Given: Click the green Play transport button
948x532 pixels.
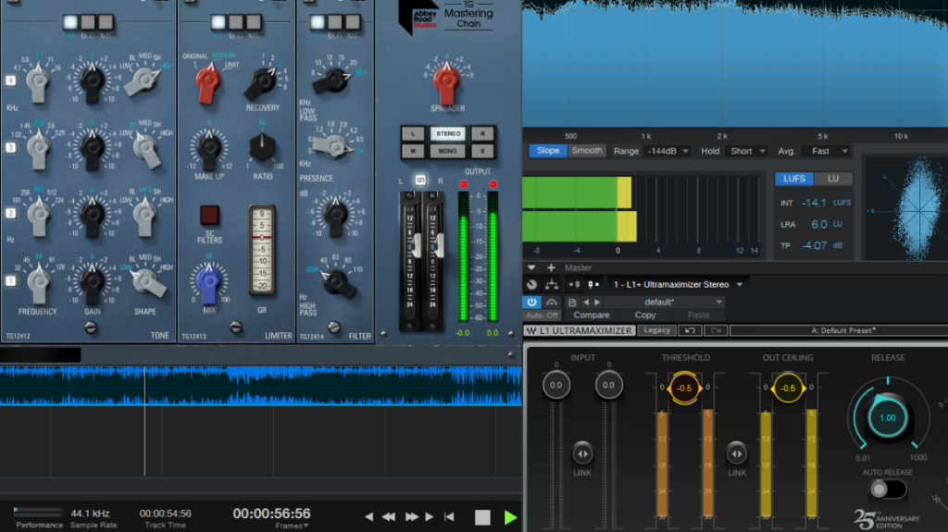Looking at the screenshot, I should click(x=510, y=517).
